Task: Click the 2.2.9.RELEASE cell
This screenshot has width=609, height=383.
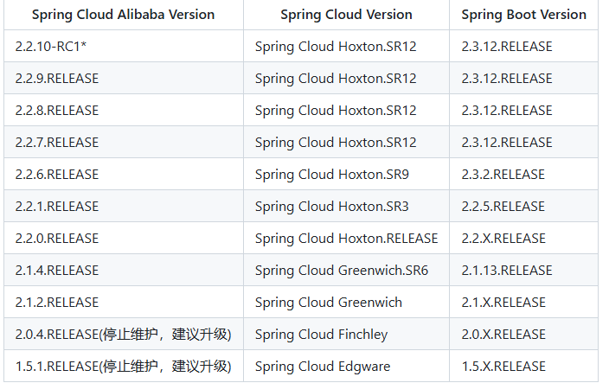Action: click(57, 79)
